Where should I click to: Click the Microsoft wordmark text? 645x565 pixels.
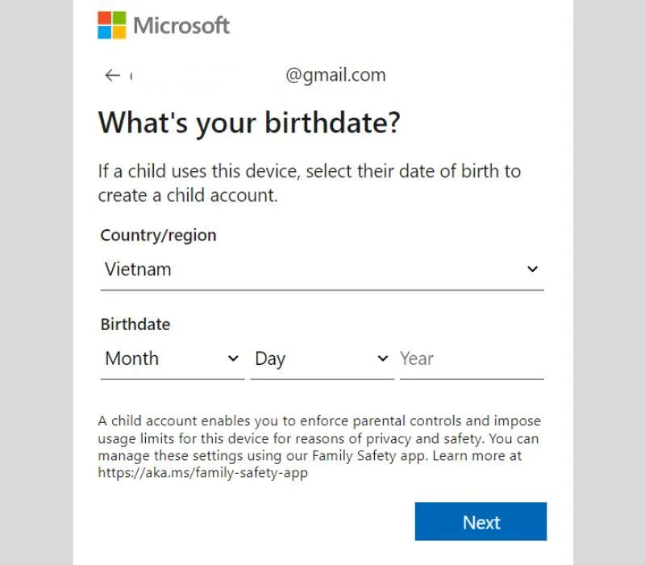[181, 26]
